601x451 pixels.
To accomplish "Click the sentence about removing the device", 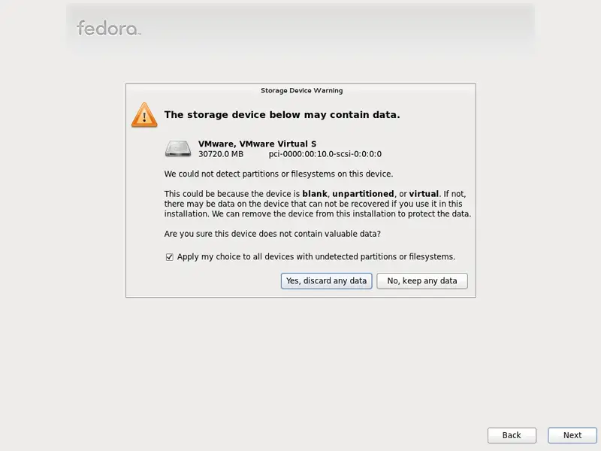I will point(342,214).
